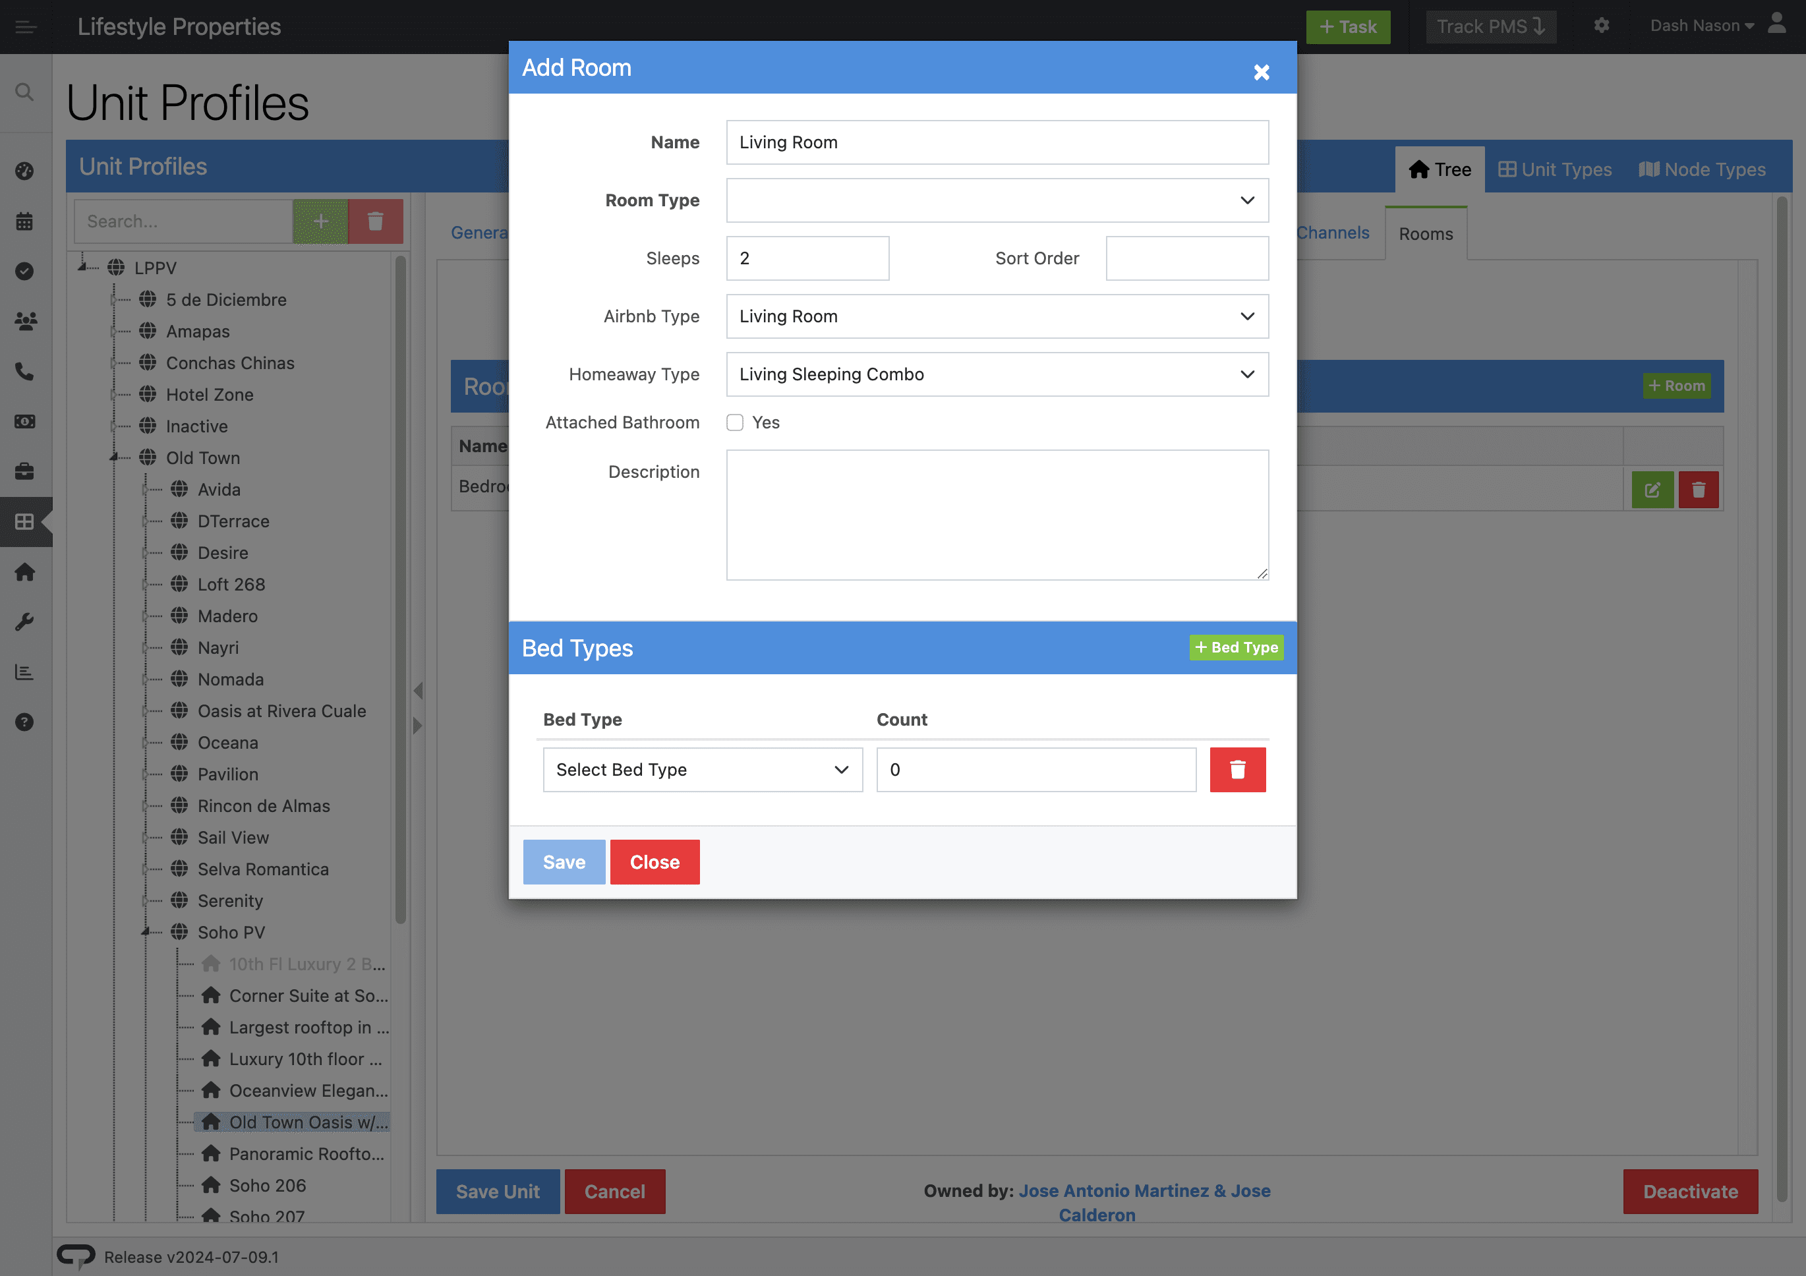Open the home sidebar icon
1806x1276 pixels.
pos(24,572)
